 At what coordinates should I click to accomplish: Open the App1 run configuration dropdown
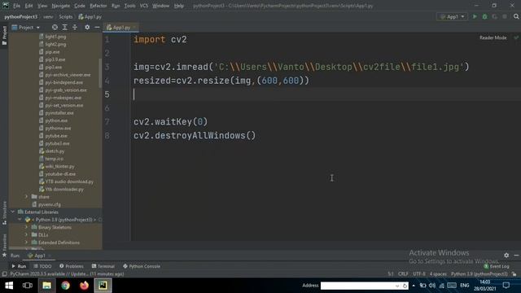pos(453,16)
